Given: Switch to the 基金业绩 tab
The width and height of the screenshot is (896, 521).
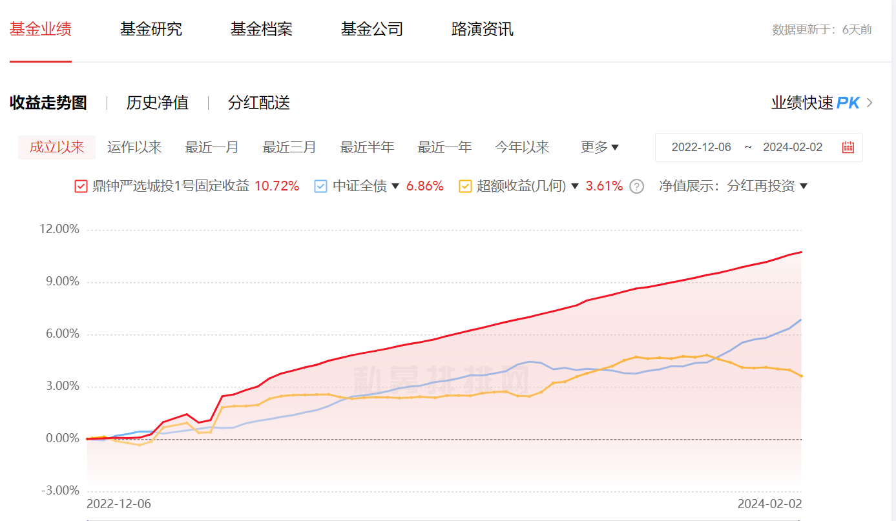Looking at the screenshot, I should coord(41,29).
